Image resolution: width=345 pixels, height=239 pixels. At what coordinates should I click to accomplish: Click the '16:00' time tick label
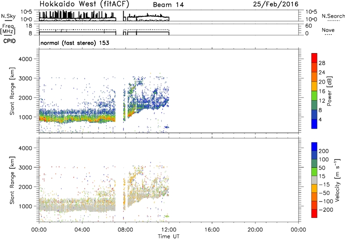(x=212, y=230)
